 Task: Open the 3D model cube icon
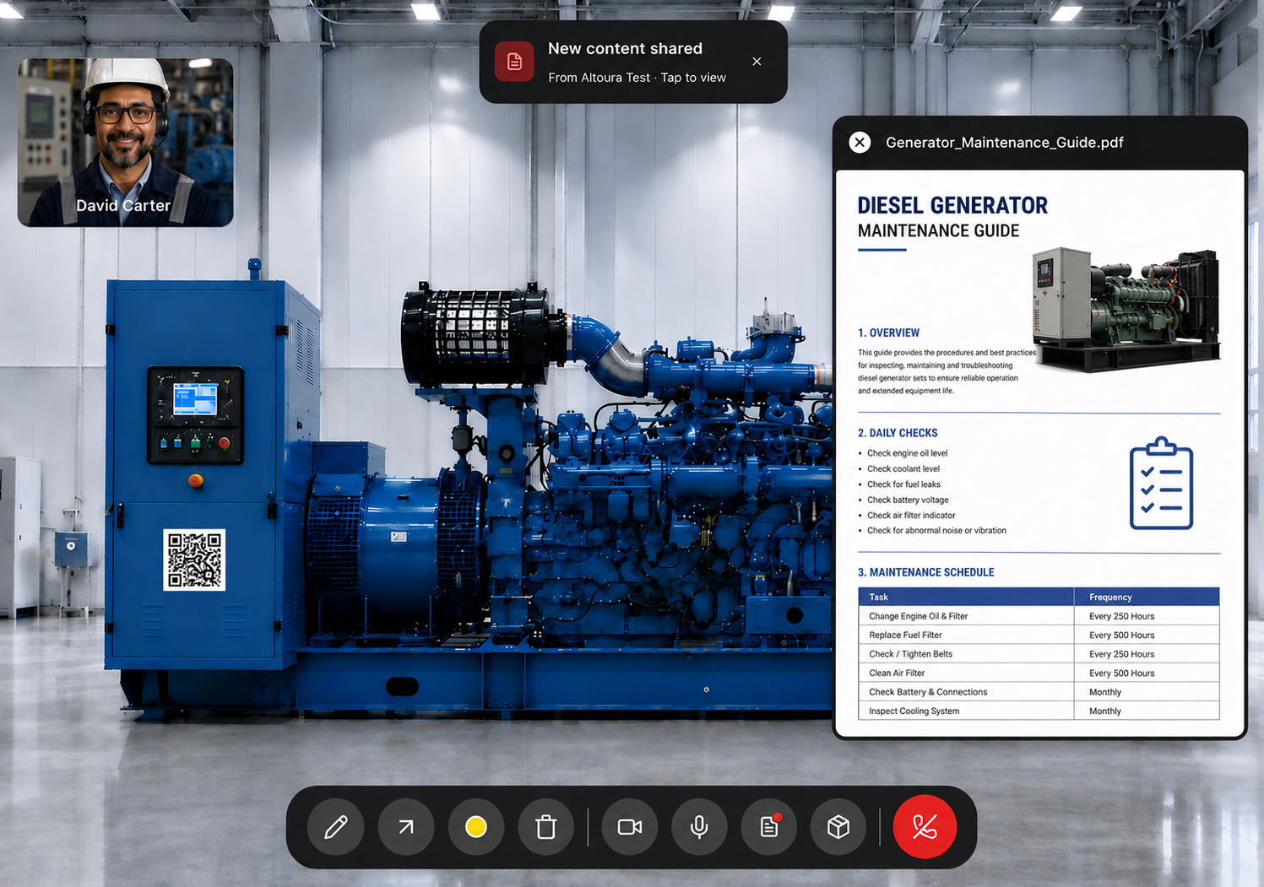(x=838, y=827)
